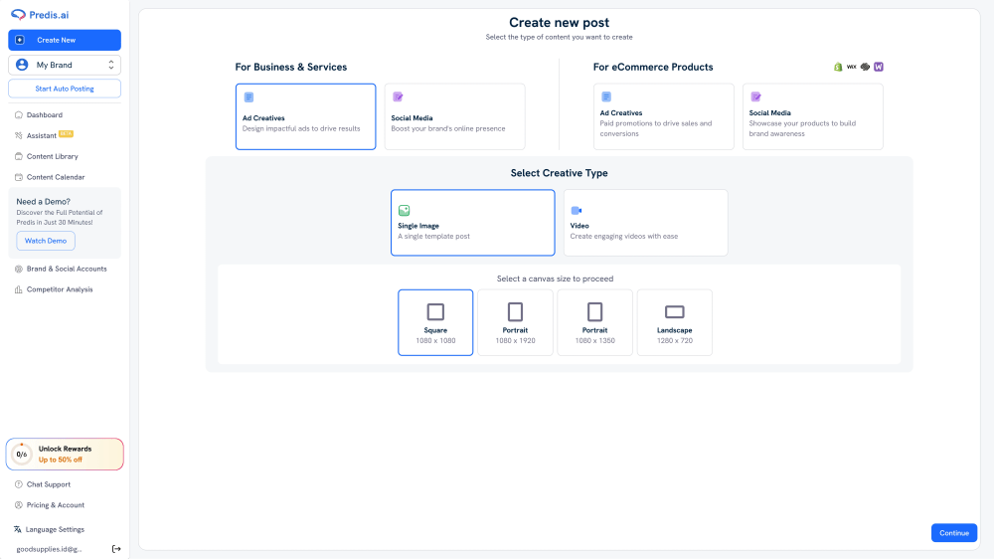Click the For Business & Services heading

click(x=291, y=68)
